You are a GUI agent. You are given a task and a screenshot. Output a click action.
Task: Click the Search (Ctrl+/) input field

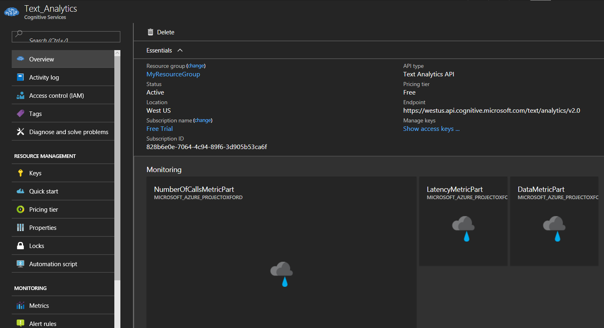tap(66, 37)
